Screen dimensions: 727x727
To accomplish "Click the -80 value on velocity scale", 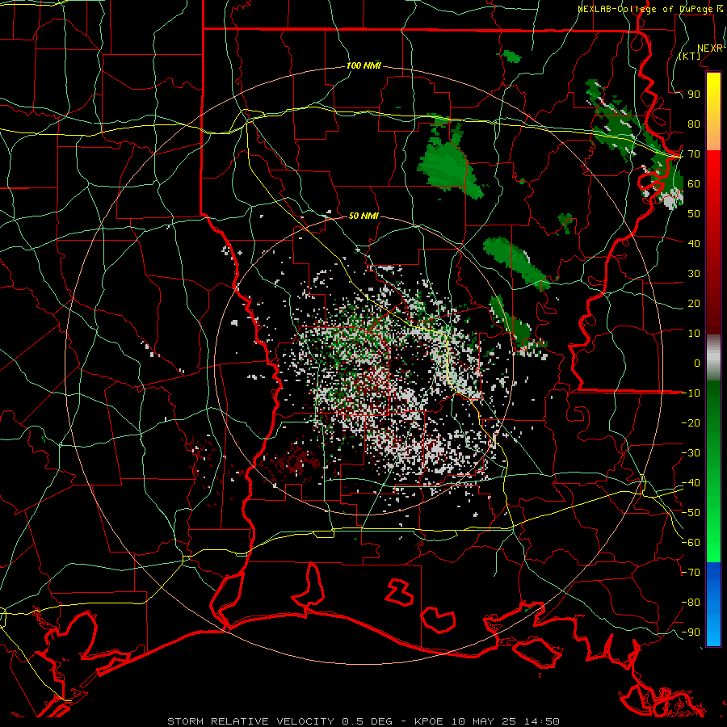I will [691, 603].
